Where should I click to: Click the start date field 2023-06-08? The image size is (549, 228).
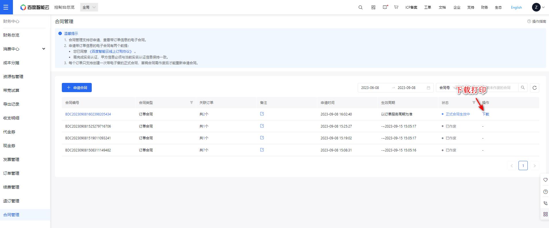370,88
